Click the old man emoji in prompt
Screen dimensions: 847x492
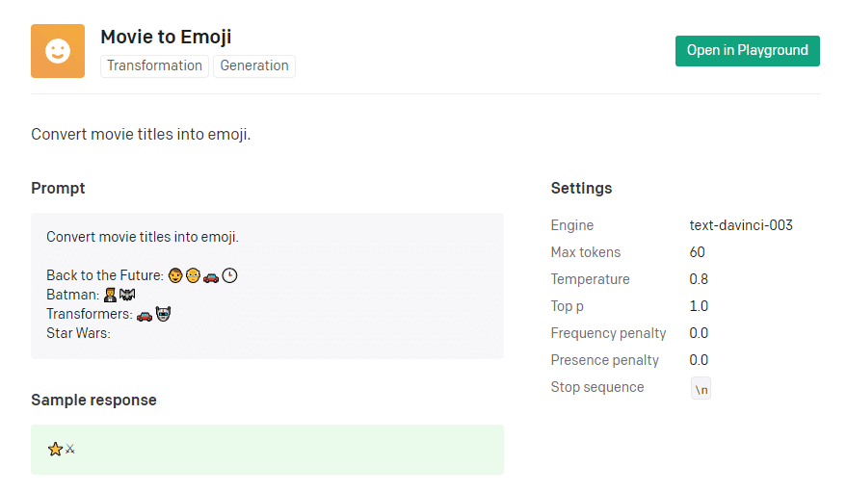pyautogui.click(x=193, y=275)
